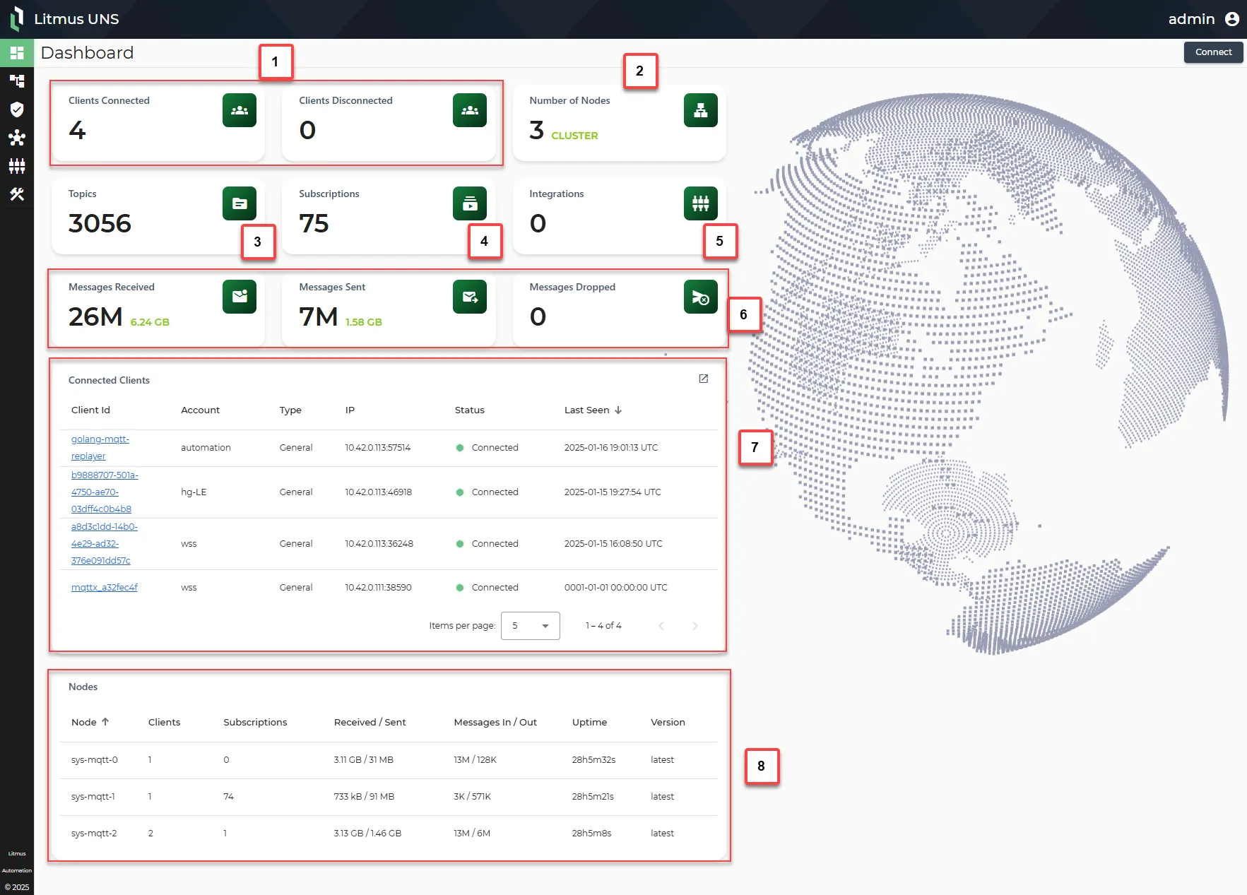Open the security shield sidebar icon
The width and height of the screenshot is (1247, 895).
17,109
